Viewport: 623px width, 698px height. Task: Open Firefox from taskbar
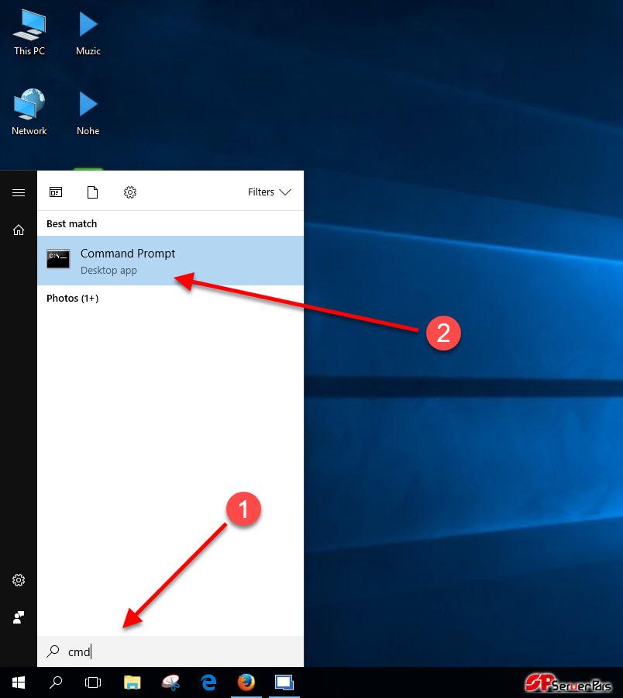(x=246, y=682)
